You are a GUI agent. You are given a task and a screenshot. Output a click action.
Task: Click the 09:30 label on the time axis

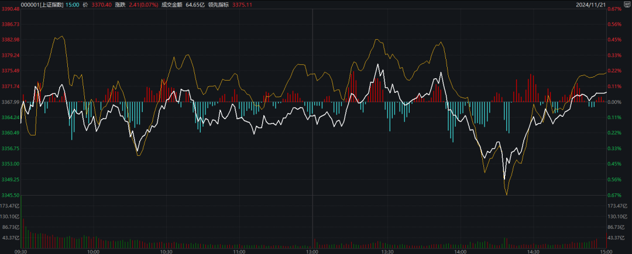(x=20, y=250)
